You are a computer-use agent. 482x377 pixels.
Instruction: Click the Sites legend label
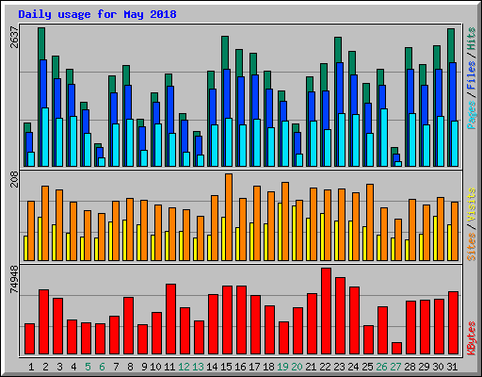click(472, 247)
